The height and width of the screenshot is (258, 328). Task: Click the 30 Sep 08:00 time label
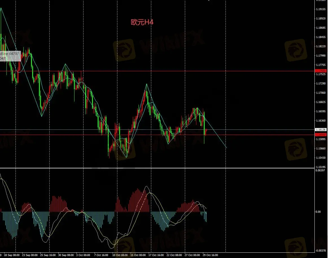click(66, 255)
